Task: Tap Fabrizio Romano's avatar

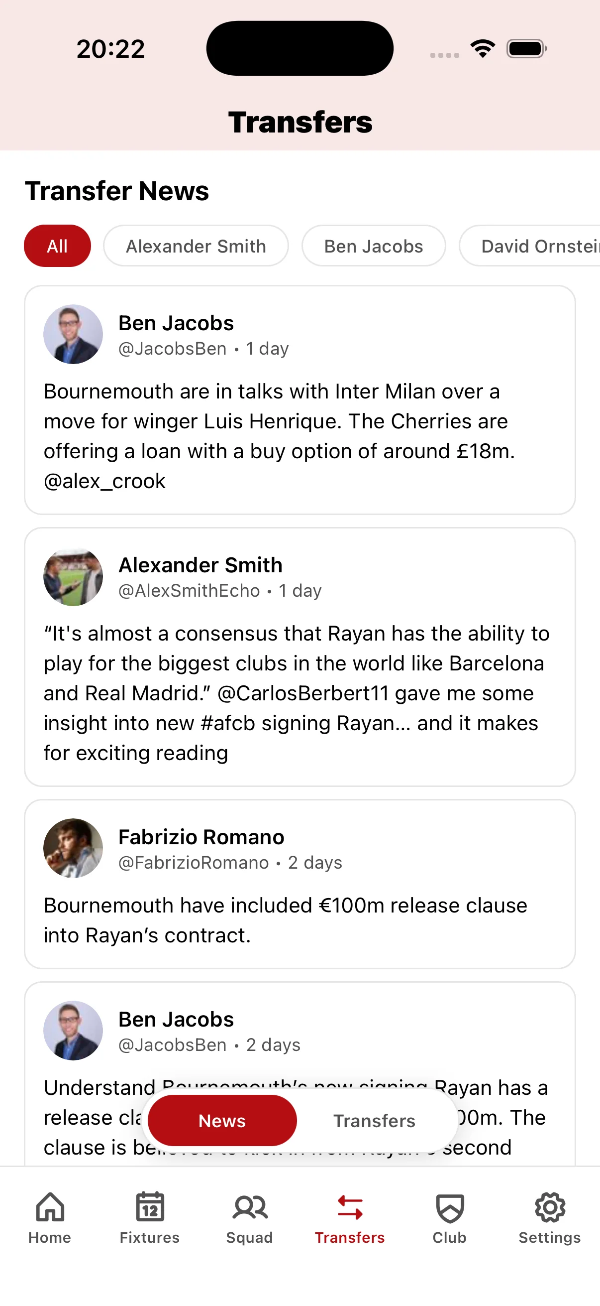Action: tap(74, 848)
